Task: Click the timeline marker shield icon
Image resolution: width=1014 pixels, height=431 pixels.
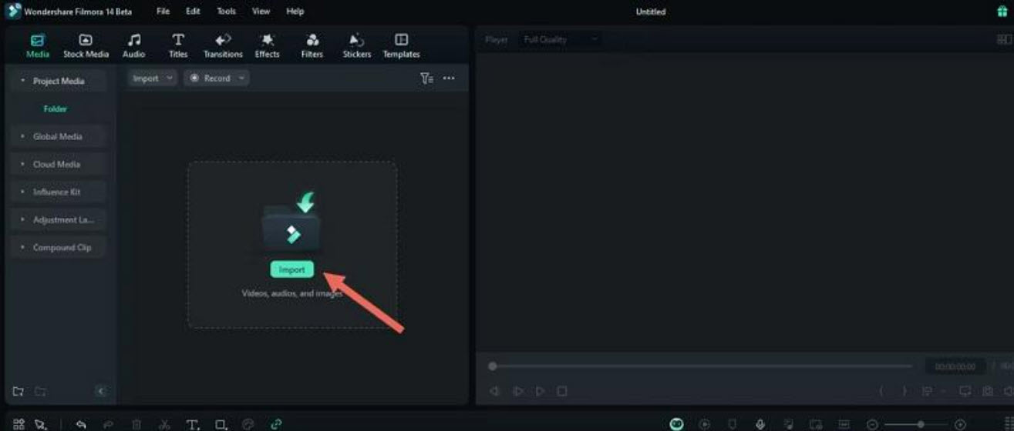Action: pyautogui.click(x=733, y=424)
